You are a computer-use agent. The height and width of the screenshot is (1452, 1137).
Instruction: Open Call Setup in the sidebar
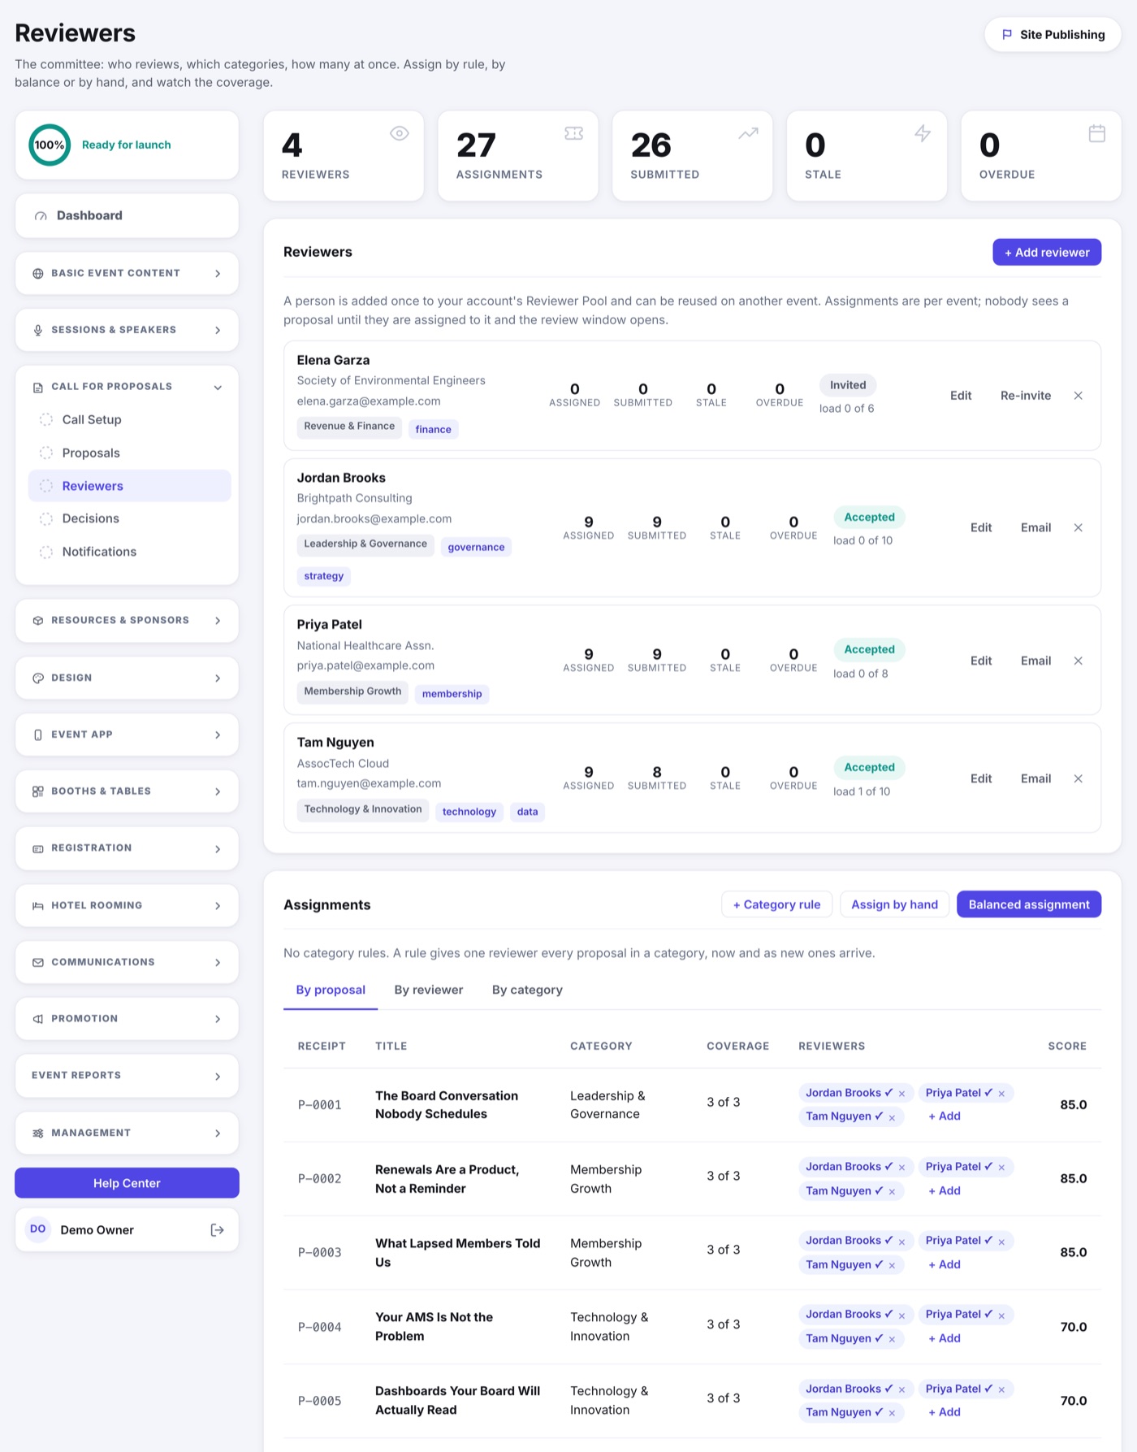pos(130,420)
